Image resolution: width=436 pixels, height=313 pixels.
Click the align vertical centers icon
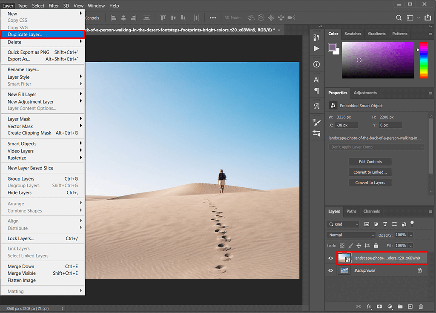pyautogui.click(x=173, y=18)
